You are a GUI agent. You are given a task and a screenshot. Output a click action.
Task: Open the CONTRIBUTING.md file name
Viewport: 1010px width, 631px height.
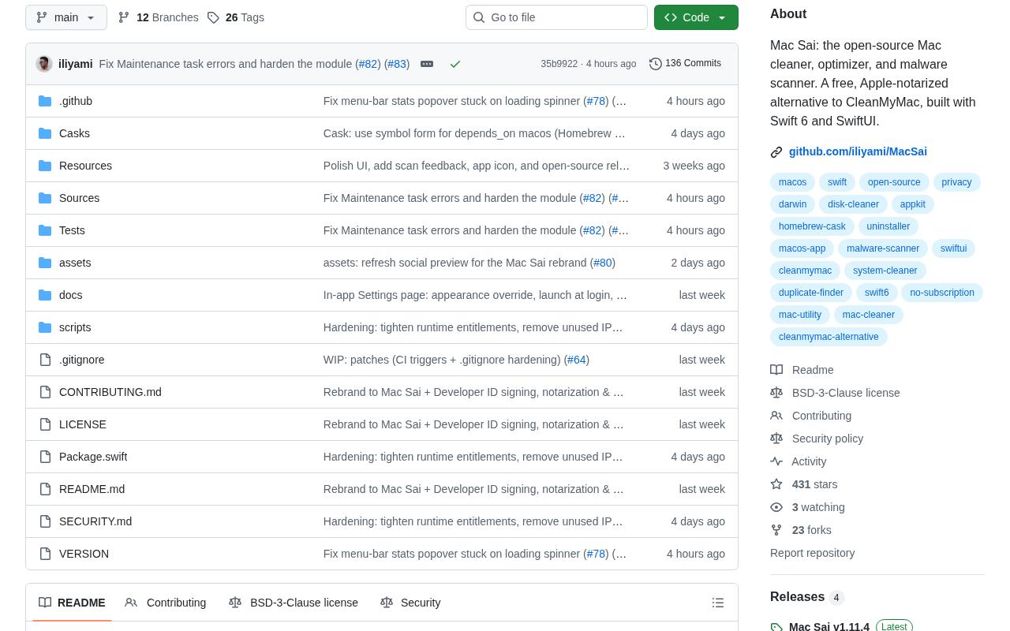pos(110,392)
